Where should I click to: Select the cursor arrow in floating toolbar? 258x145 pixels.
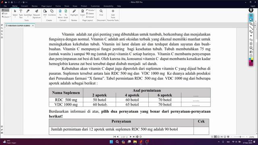251,20
